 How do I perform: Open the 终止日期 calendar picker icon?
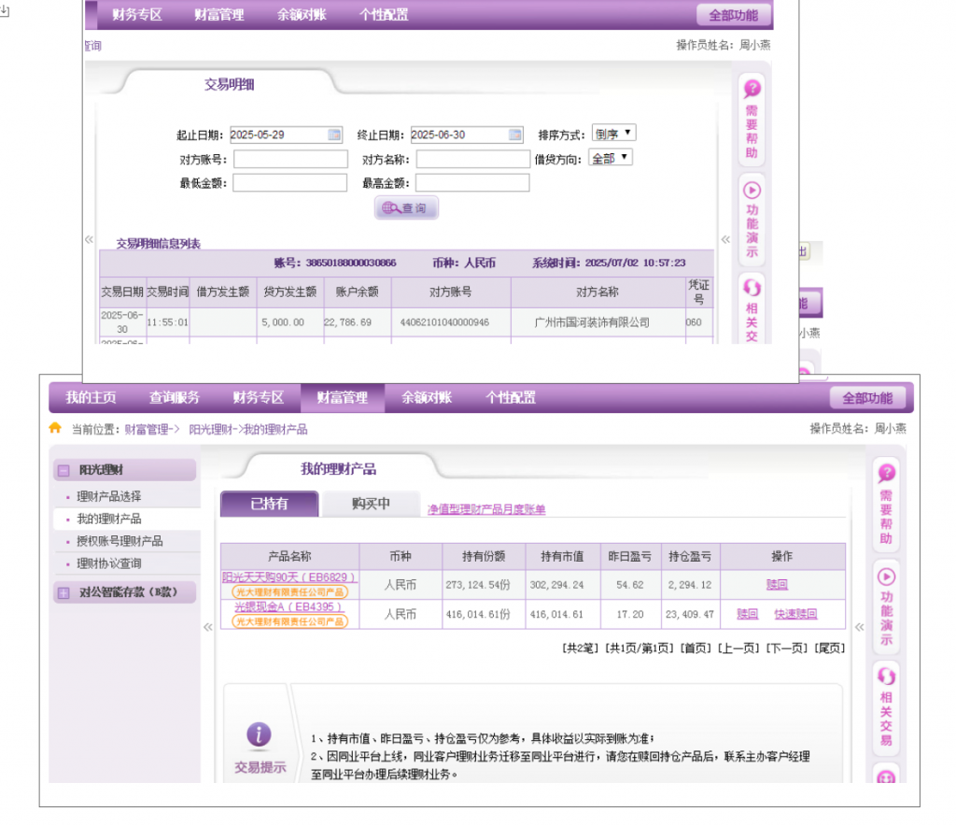515,135
